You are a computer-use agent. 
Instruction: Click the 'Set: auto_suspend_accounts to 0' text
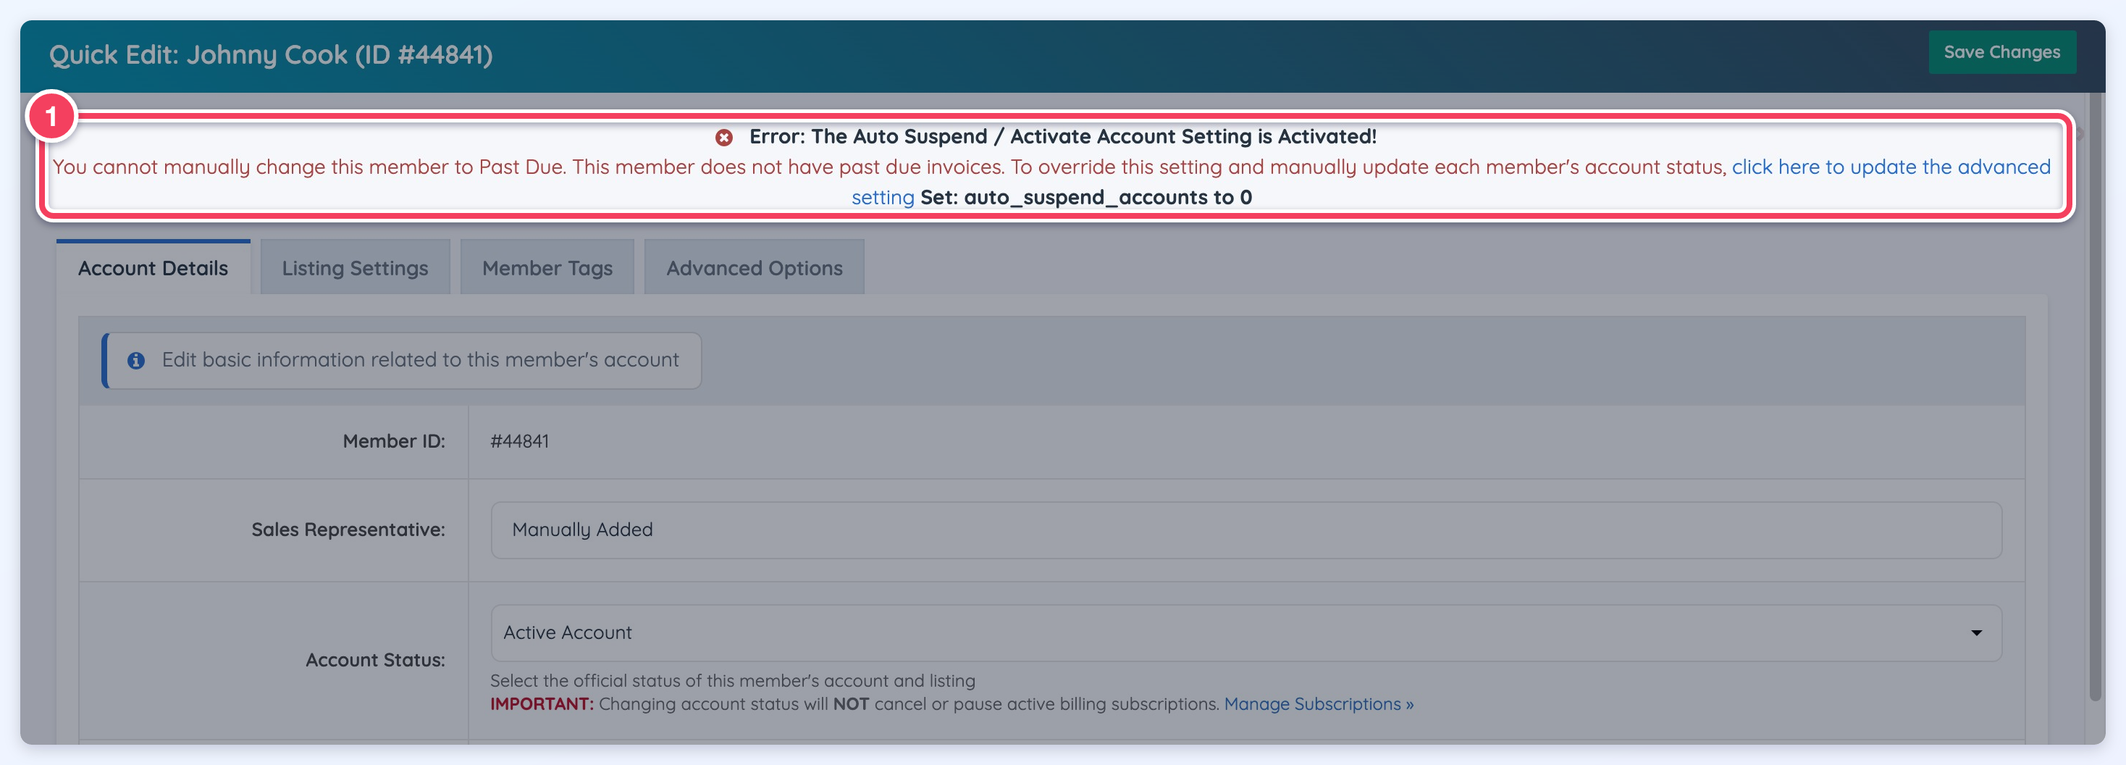point(1086,197)
